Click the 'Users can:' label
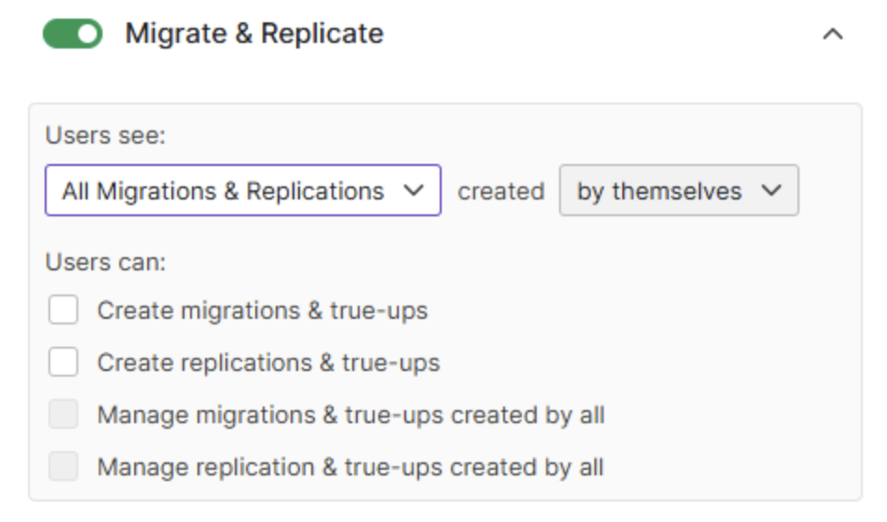 pos(106,262)
